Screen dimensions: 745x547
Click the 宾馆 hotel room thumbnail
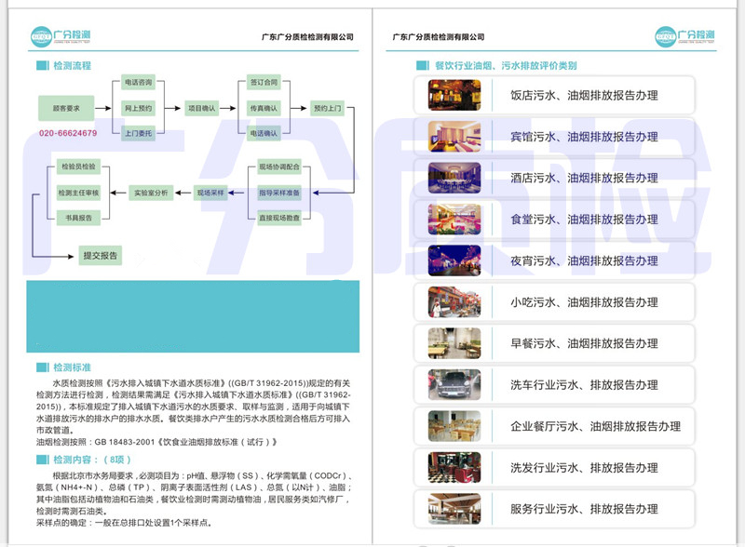pos(454,136)
